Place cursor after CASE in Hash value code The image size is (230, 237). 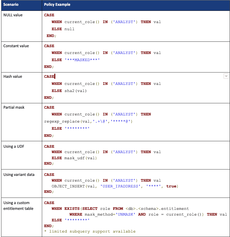(x=55, y=77)
